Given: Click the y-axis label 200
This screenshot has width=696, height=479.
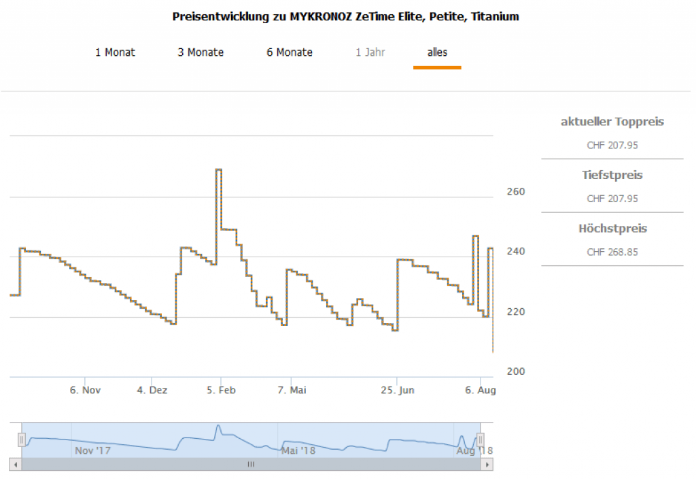Looking at the screenshot, I should (516, 371).
